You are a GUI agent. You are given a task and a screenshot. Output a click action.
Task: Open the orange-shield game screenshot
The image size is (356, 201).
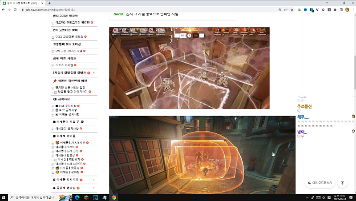coord(202,155)
